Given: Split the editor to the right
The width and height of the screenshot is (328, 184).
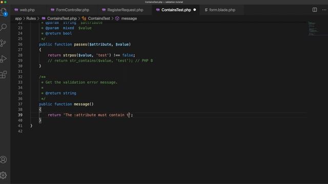Looking at the screenshot, I should [x=315, y=10].
